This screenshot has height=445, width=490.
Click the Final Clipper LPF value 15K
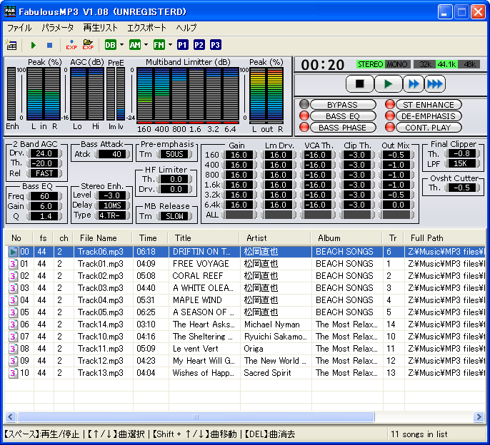462,163
